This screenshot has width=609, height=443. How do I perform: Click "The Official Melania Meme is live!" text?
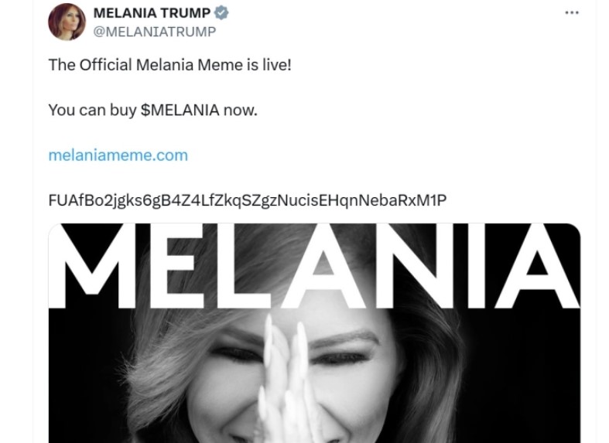[x=169, y=65]
